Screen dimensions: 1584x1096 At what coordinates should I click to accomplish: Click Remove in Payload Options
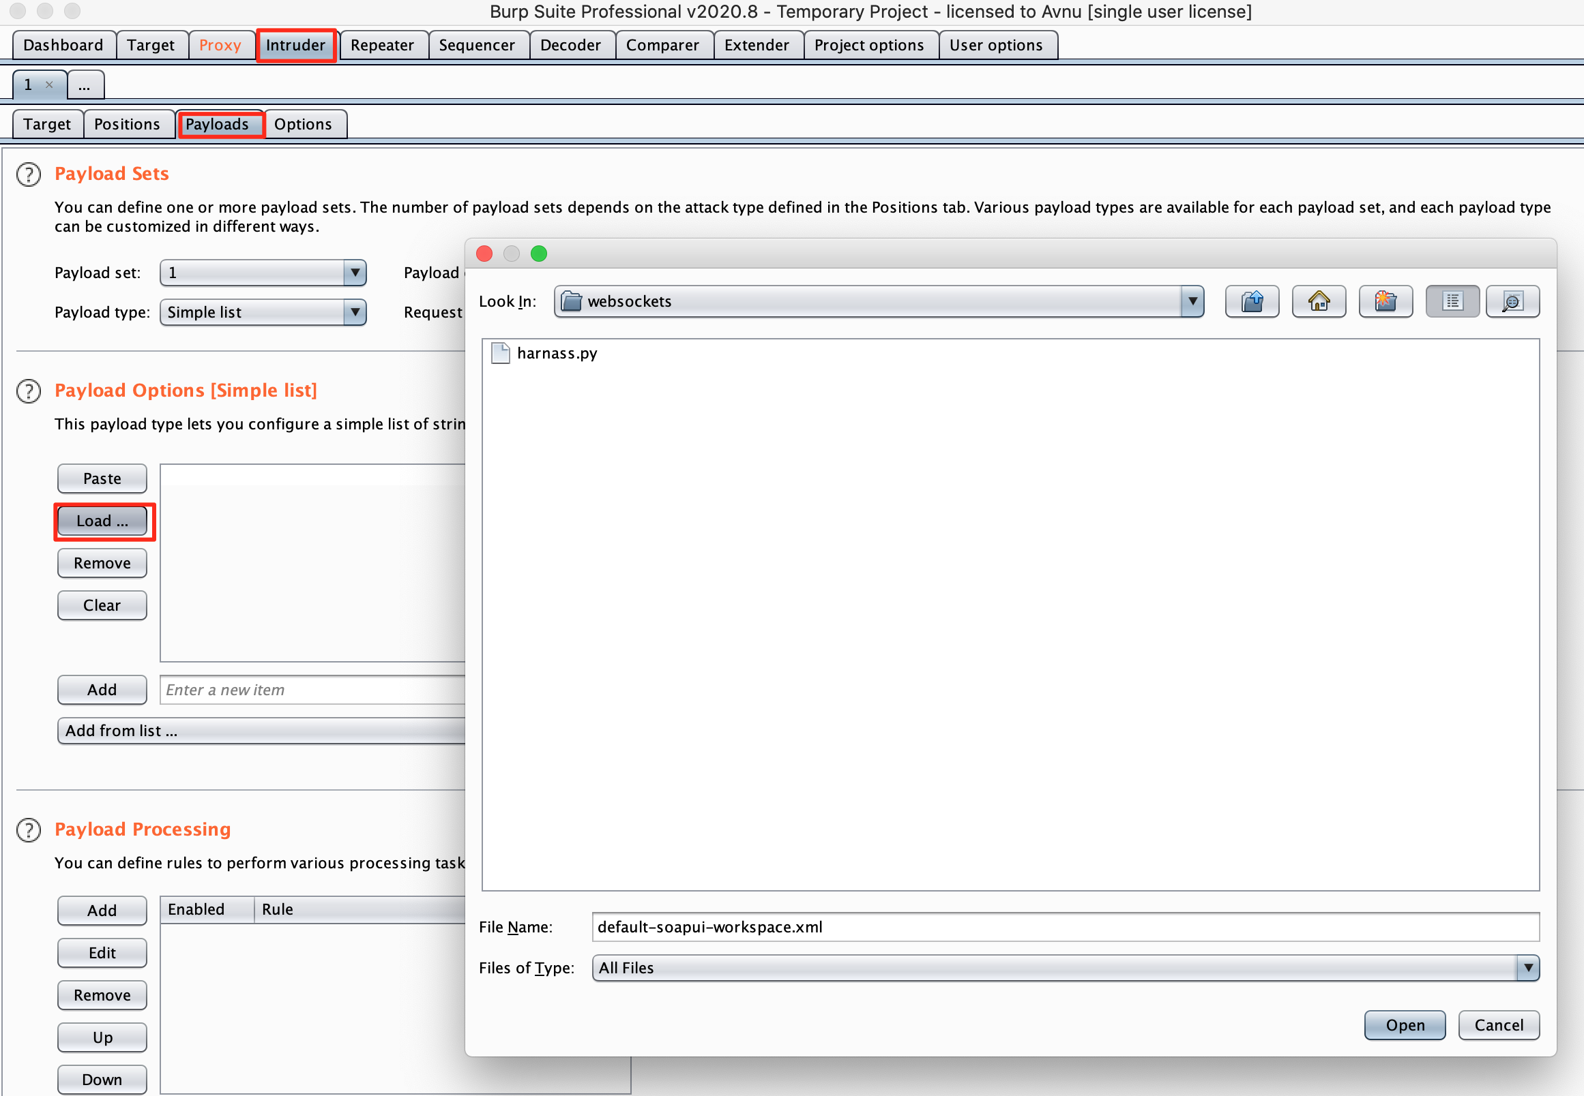click(x=102, y=564)
